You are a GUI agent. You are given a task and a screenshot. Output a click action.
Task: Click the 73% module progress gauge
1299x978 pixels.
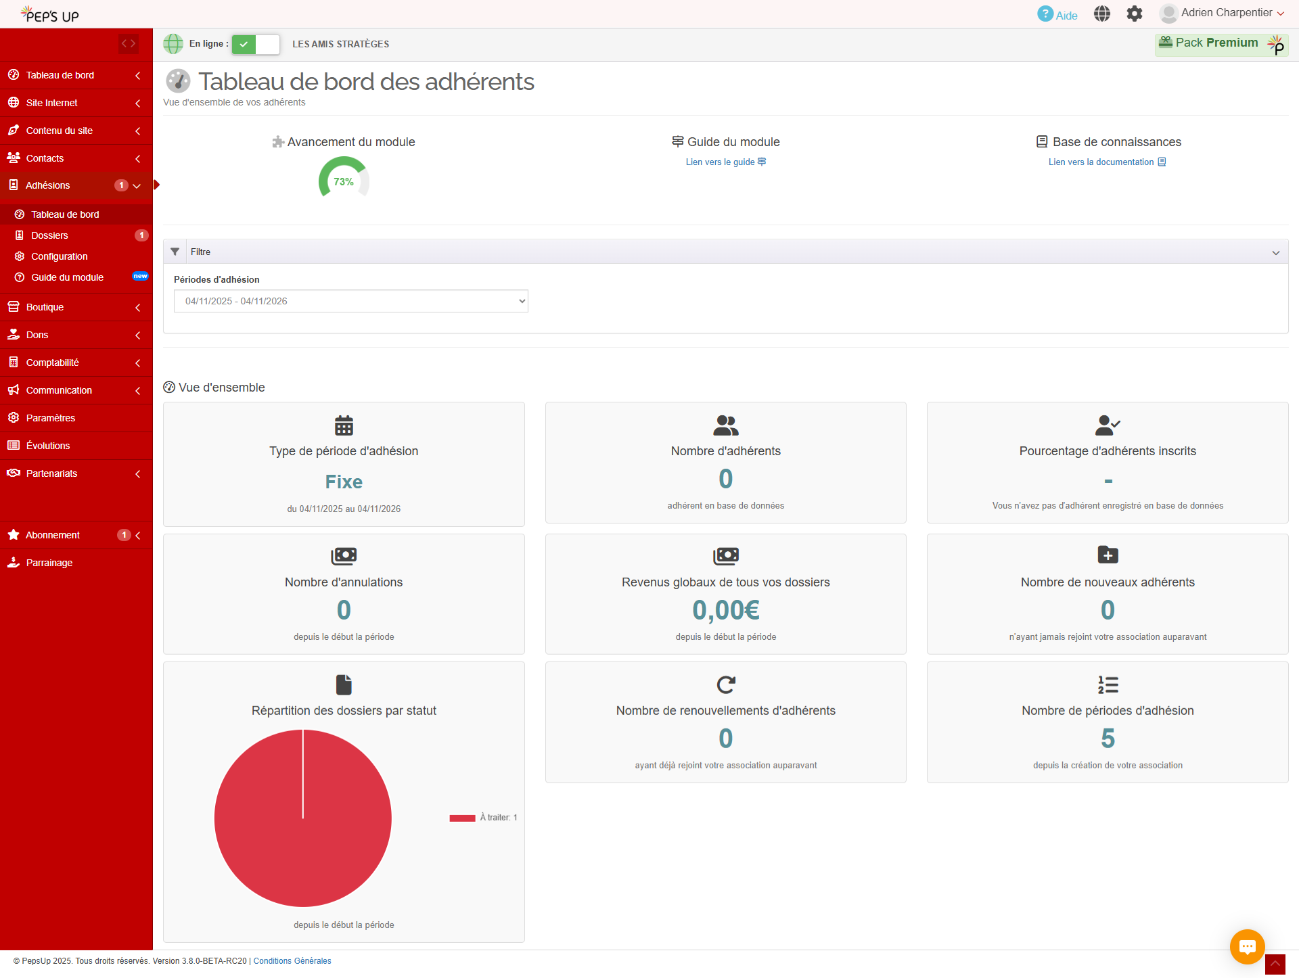click(344, 181)
